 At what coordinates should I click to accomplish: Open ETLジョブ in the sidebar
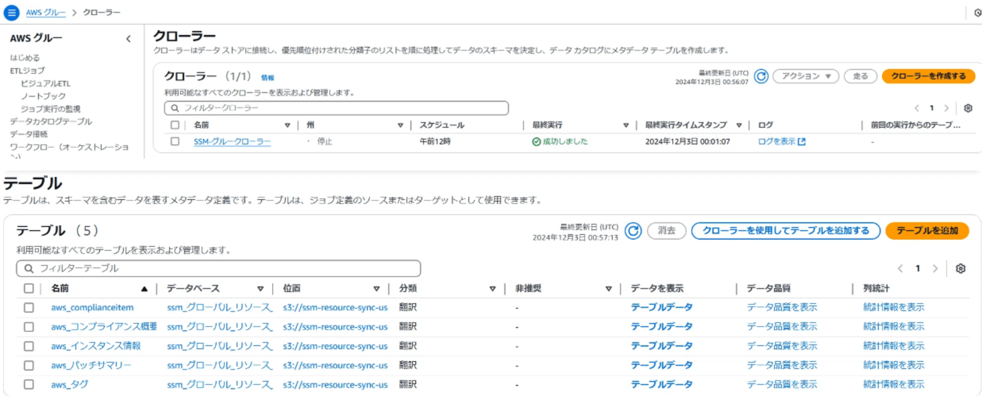27,71
